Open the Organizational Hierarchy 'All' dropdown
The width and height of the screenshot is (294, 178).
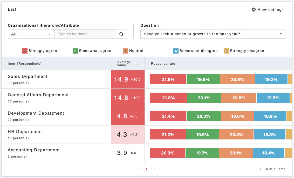click(x=31, y=34)
